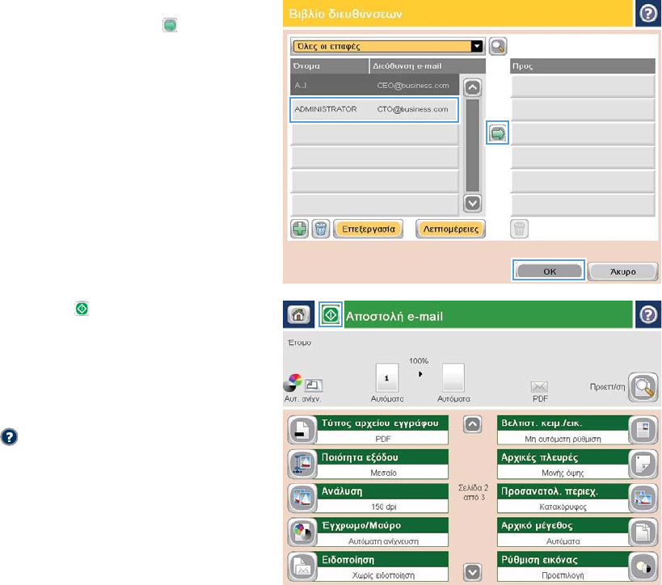662x585 pixels.
Task: Click the Όνομα column header
Action: click(x=329, y=65)
